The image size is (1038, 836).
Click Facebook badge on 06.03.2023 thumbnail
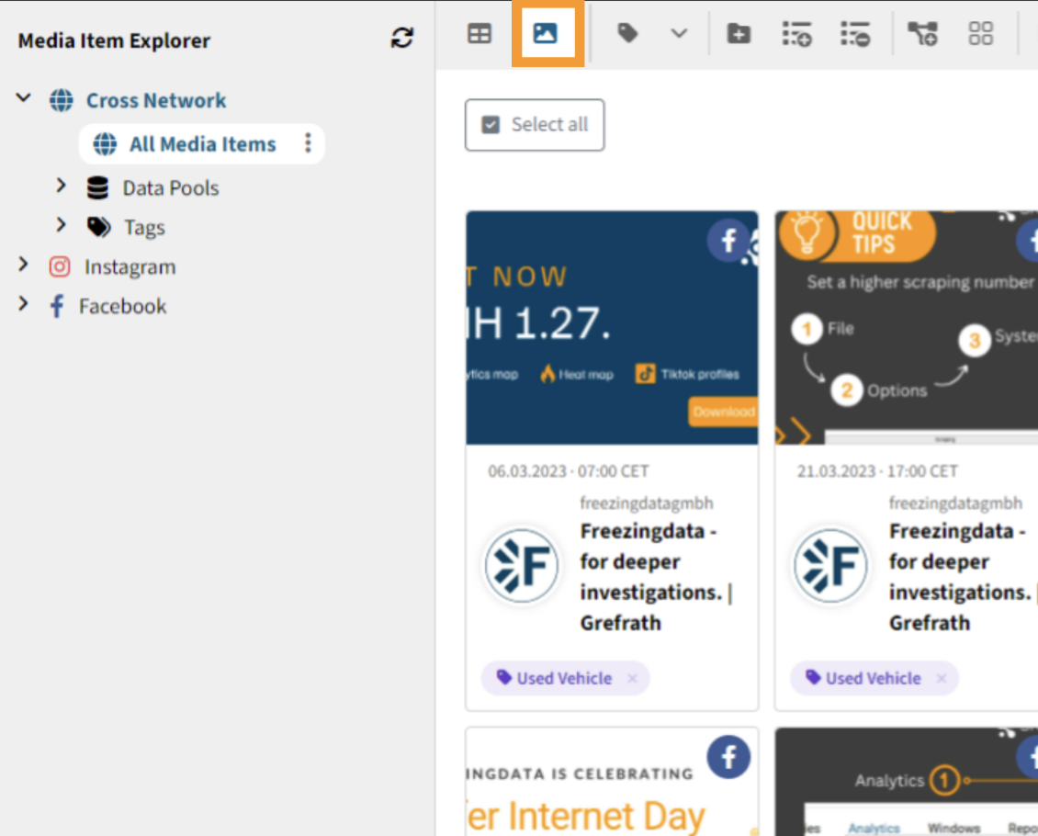[x=728, y=241]
